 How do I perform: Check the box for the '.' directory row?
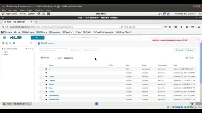[41, 73]
